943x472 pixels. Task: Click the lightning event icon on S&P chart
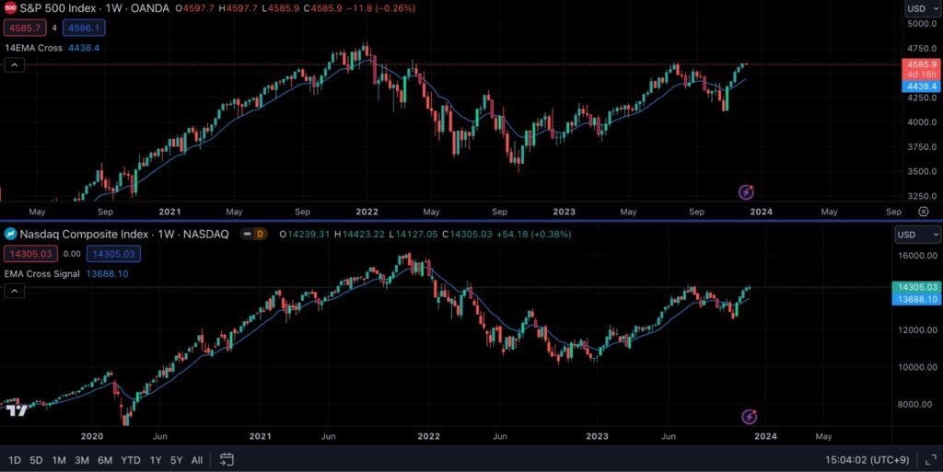(x=746, y=192)
